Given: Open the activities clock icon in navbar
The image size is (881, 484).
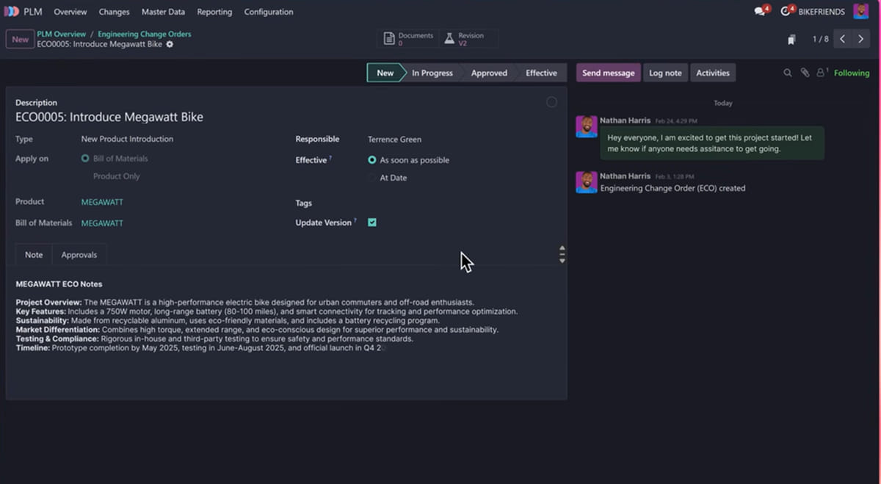Looking at the screenshot, I should [x=786, y=12].
